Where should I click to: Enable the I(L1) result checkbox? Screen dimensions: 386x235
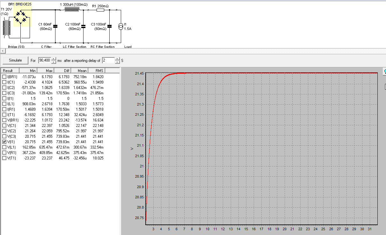(4, 104)
